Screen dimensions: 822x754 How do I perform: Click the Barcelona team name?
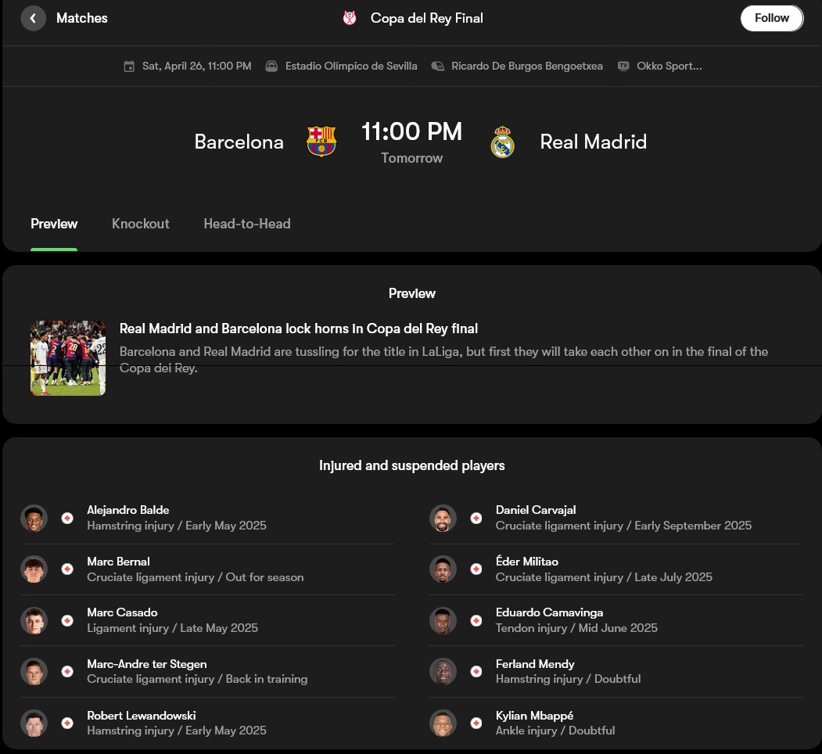click(239, 142)
